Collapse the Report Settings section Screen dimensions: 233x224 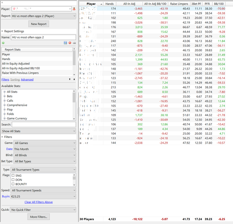point(2,31)
